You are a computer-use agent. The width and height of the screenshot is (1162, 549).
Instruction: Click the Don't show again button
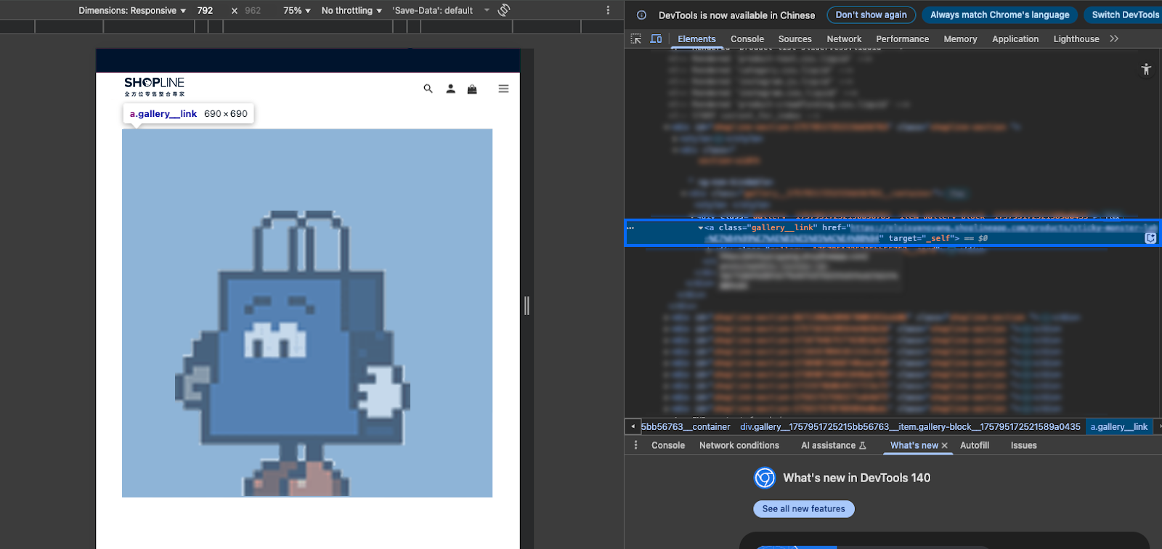871,15
